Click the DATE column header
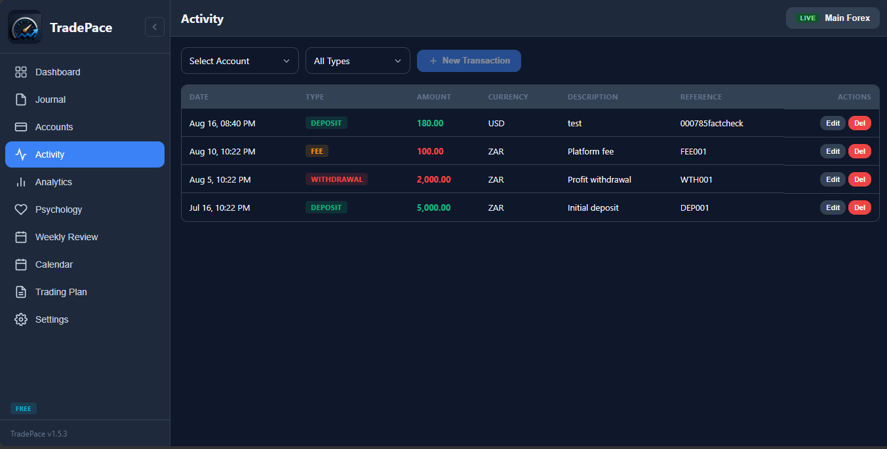Image resolution: width=887 pixels, height=449 pixels. pos(199,97)
